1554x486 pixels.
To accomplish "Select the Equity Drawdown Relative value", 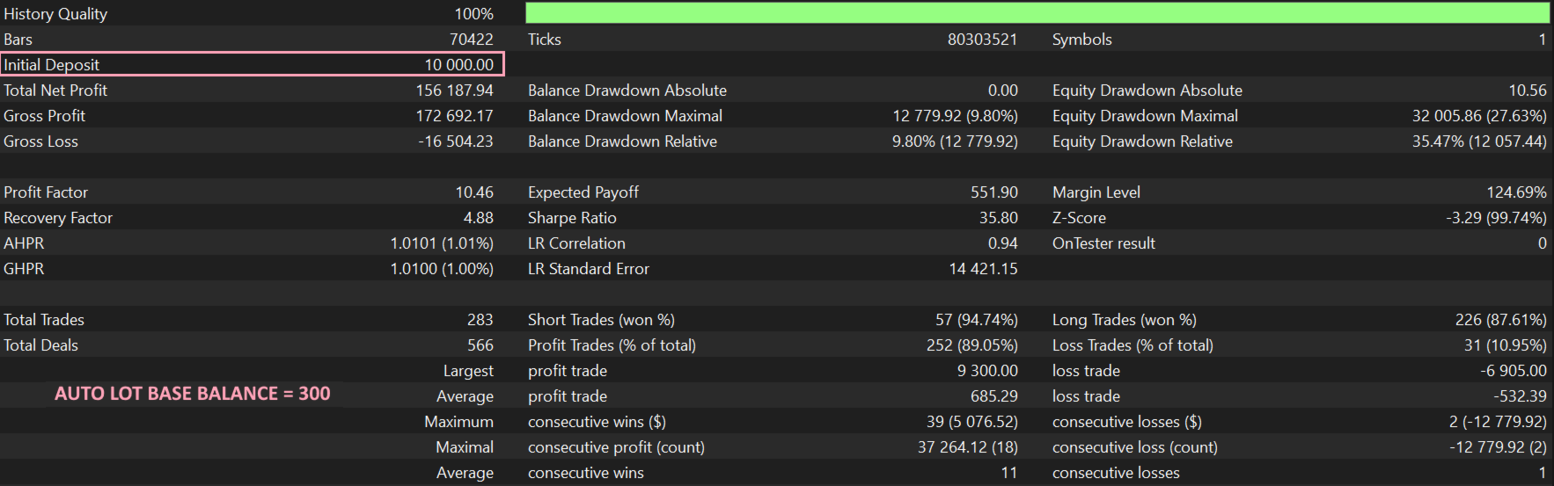I will point(1479,141).
